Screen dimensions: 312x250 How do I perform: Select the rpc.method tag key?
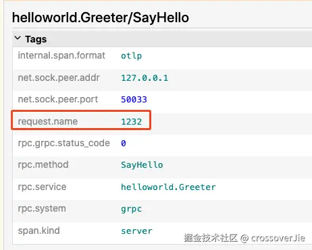tap(43, 164)
